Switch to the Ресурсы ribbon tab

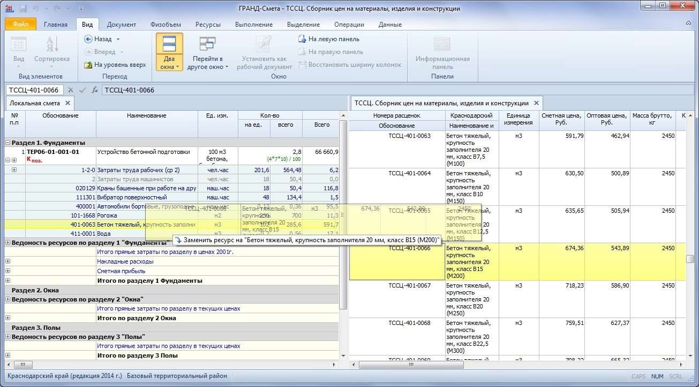pos(208,25)
